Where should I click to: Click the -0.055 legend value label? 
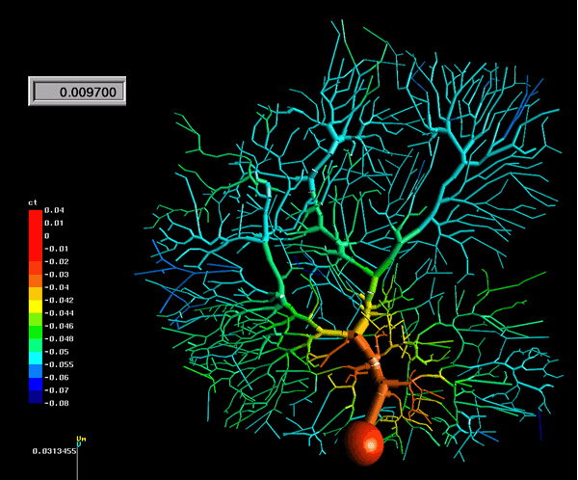pyautogui.click(x=60, y=364)
